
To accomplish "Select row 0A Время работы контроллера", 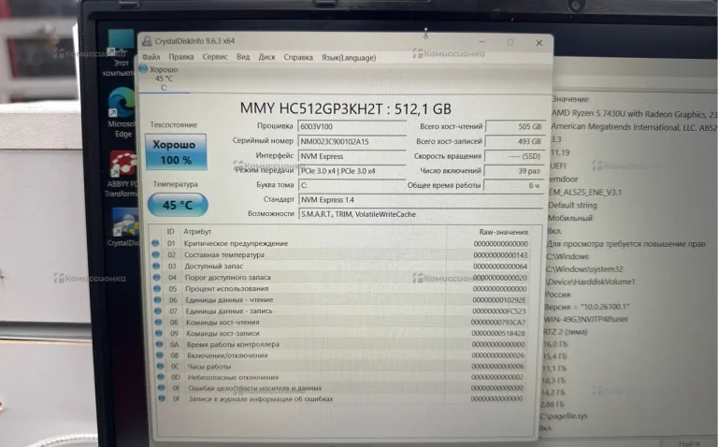I will pyautogui.click(x=339, y=344).
